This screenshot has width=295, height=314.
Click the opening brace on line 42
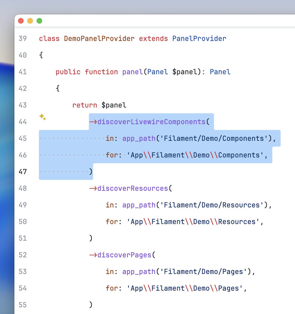(58, 88)
